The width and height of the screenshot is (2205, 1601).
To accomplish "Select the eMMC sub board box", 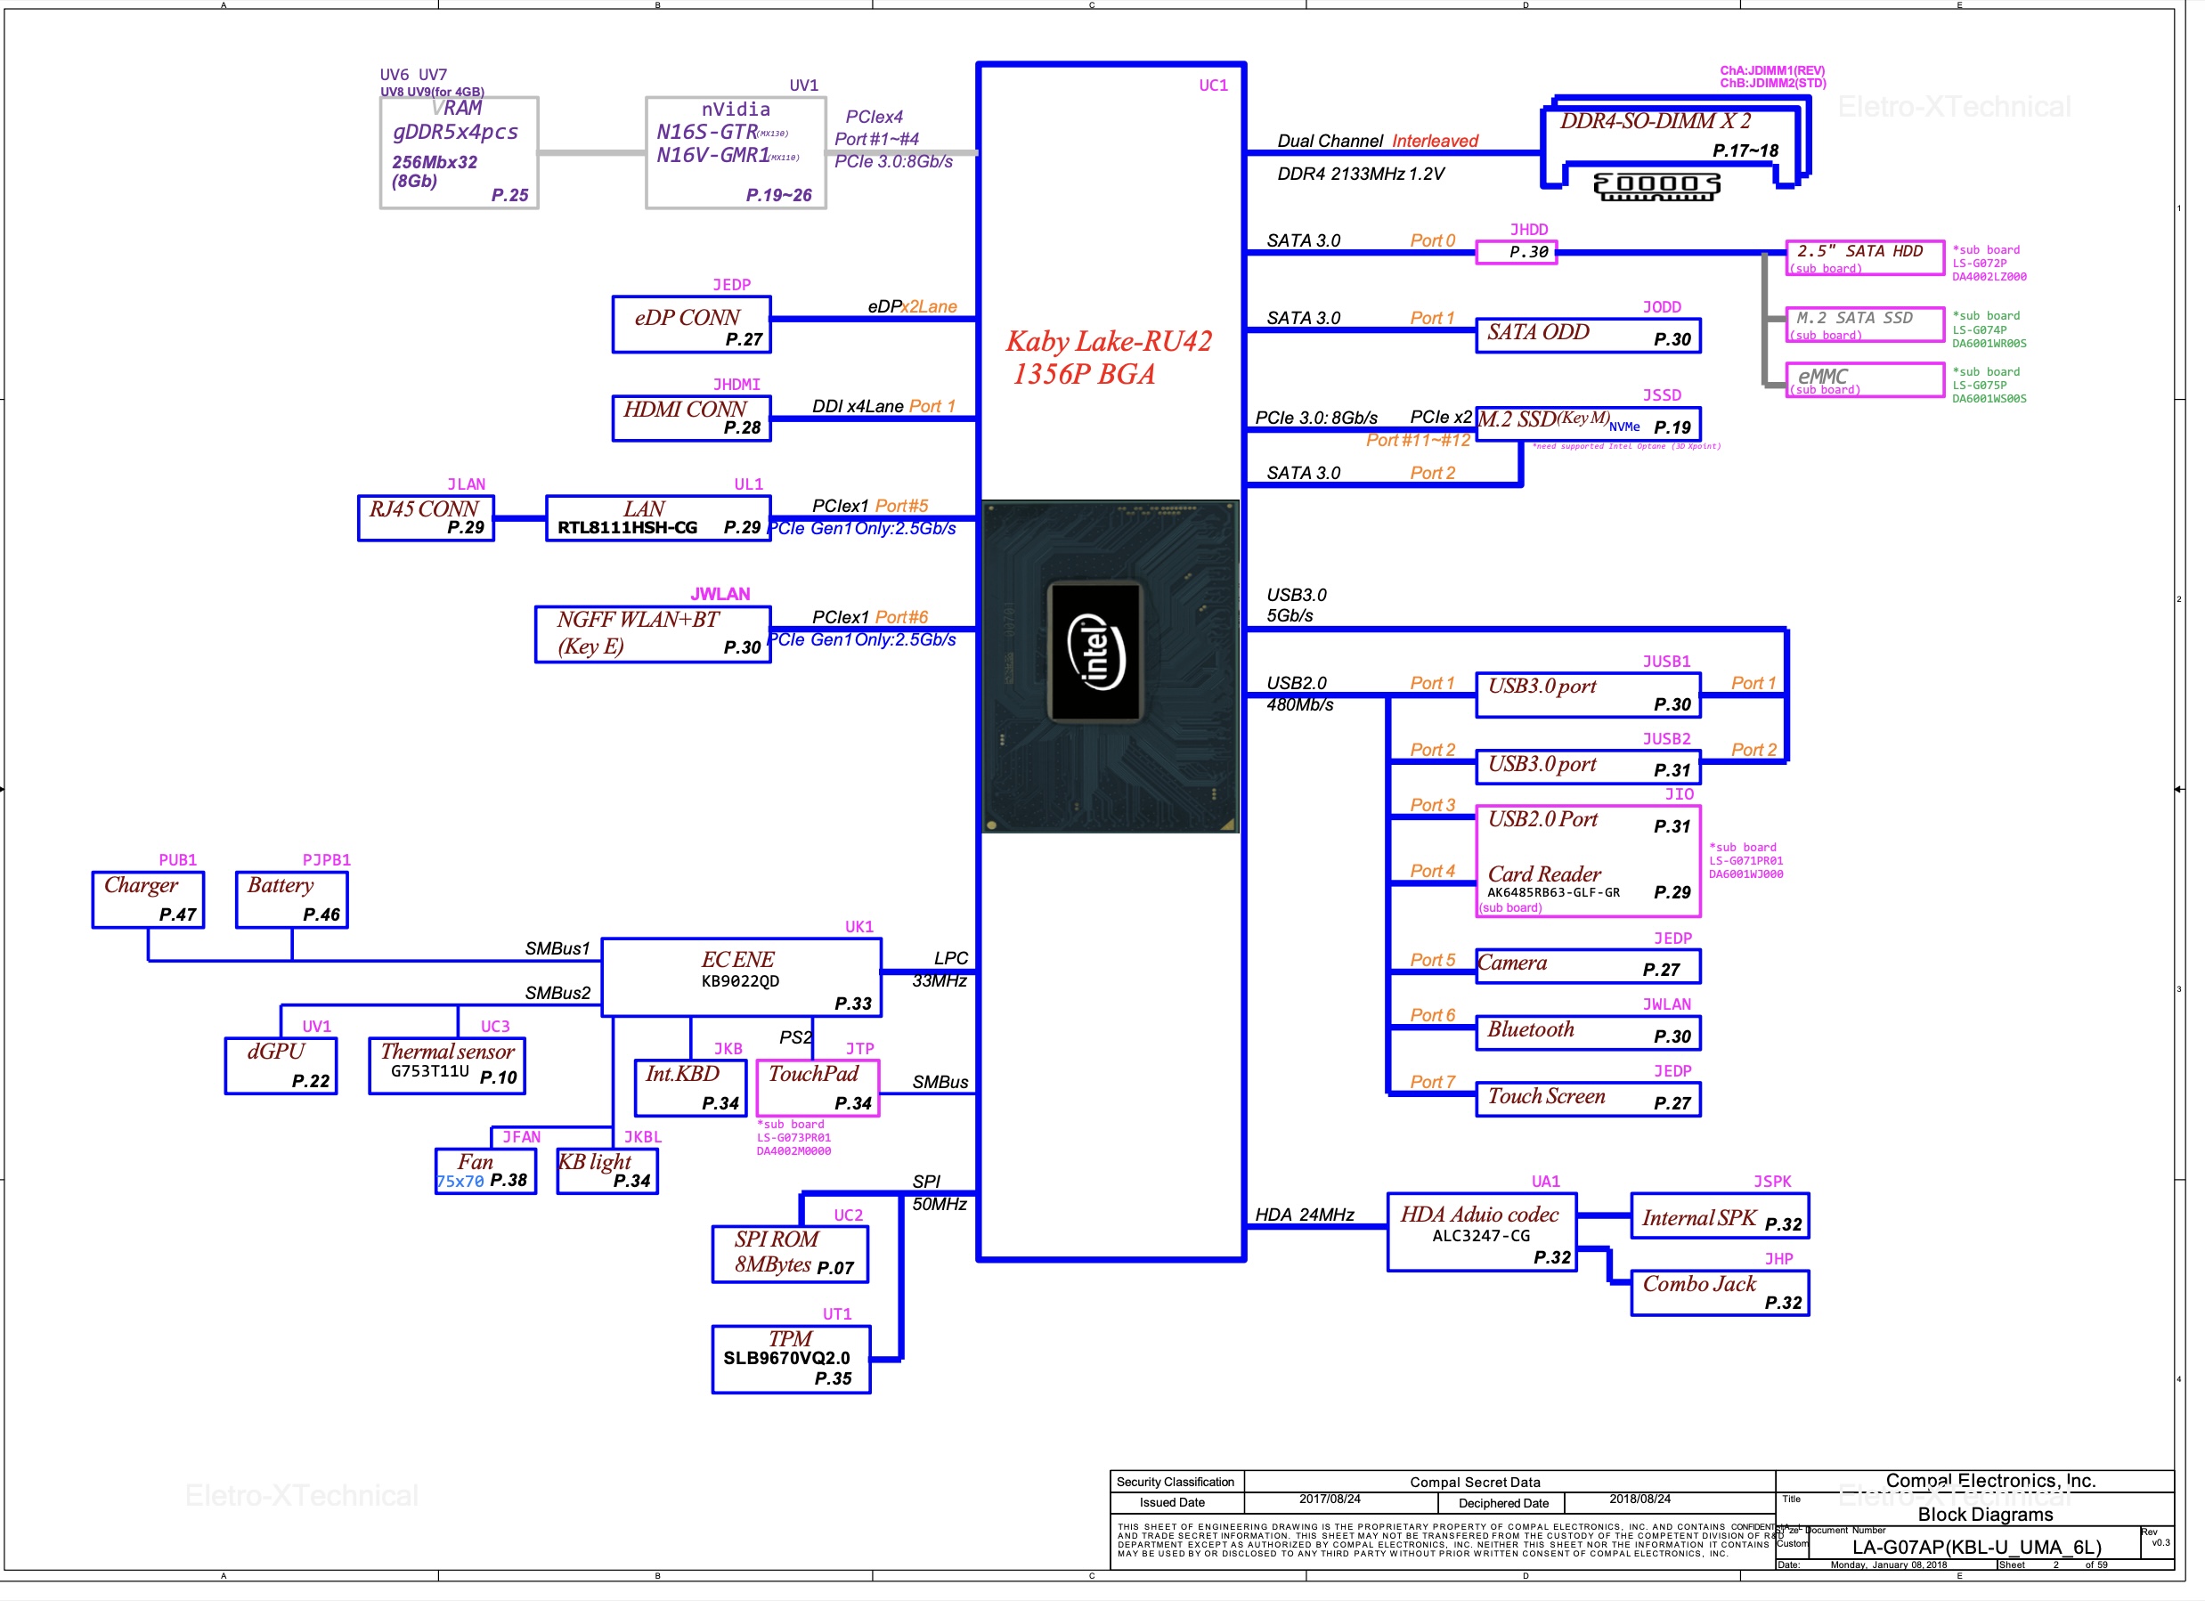I will 1865,380.
